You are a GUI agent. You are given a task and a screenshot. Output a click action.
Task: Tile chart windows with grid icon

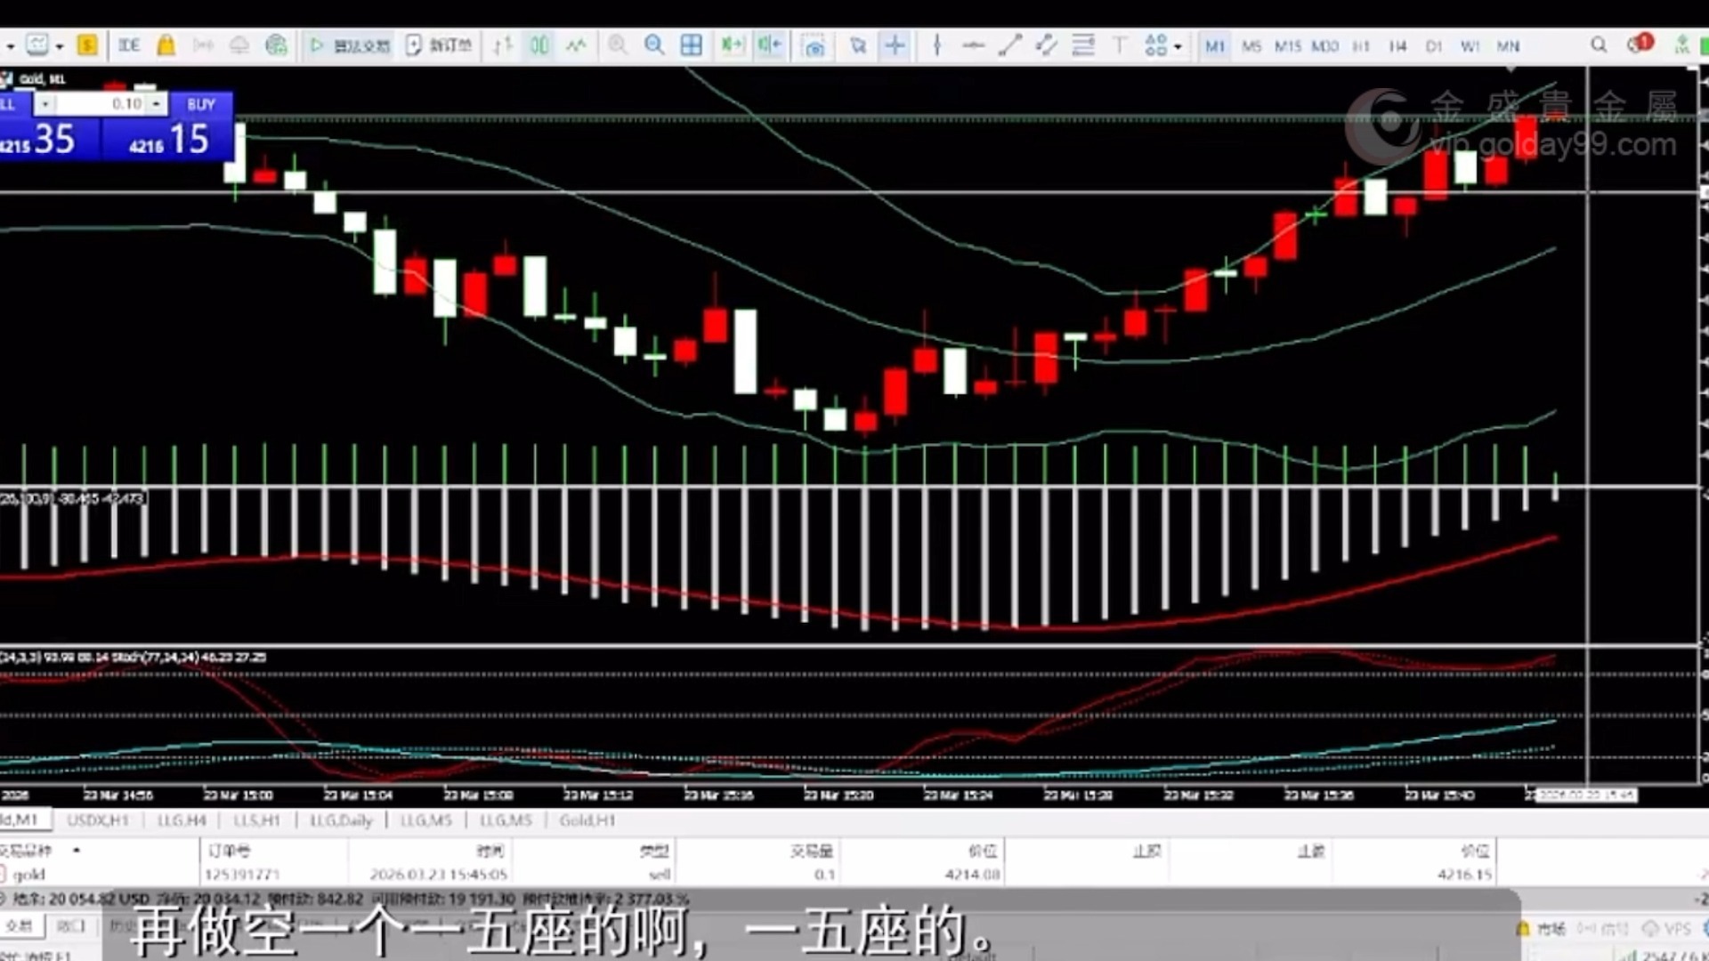pyautogui.click(x=691, y=45)
